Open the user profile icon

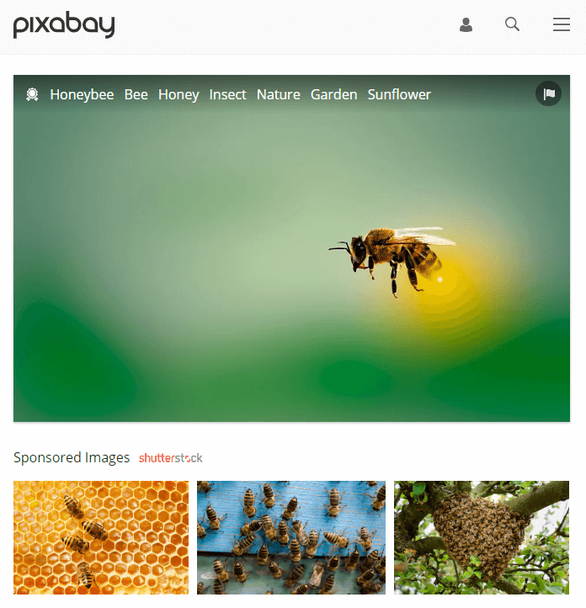(466, 24)
